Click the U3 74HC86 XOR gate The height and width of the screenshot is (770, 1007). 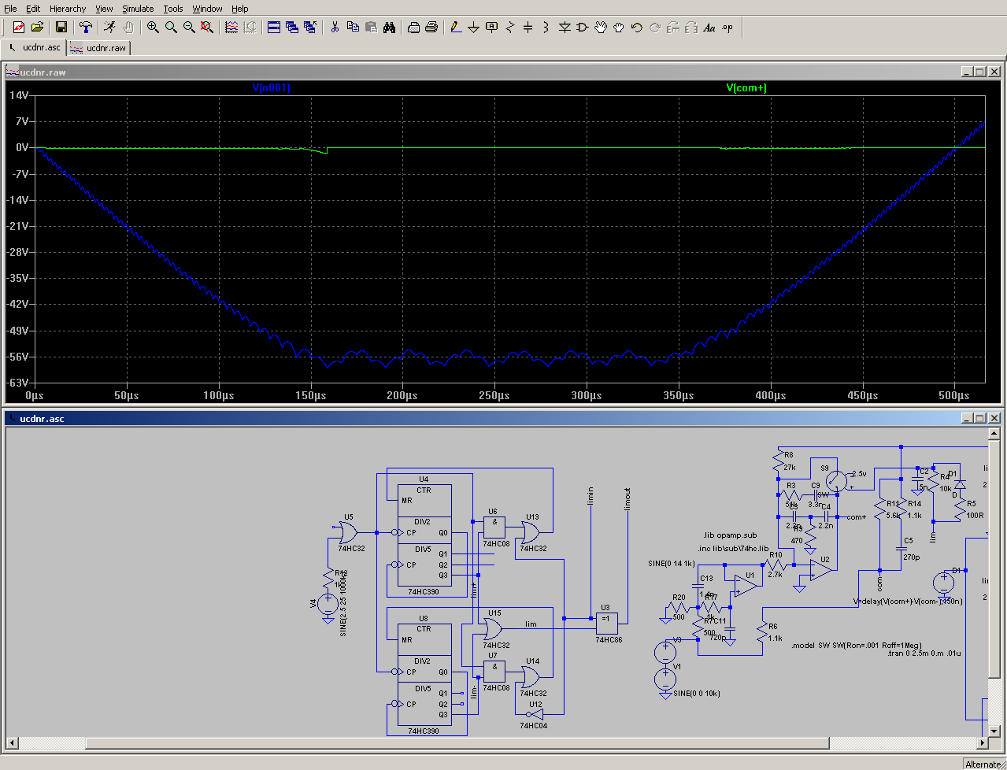click(605, 623)
